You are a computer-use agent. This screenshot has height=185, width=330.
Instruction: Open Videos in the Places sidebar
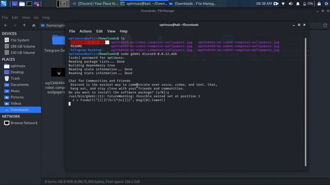pos(21,103)
